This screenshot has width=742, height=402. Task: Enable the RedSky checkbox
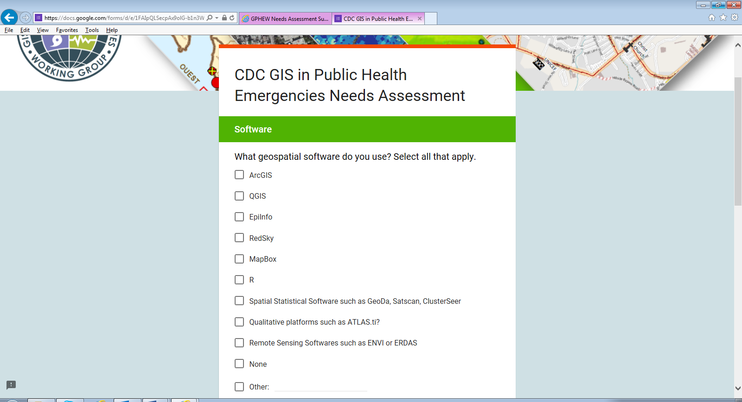pos(239,238)
